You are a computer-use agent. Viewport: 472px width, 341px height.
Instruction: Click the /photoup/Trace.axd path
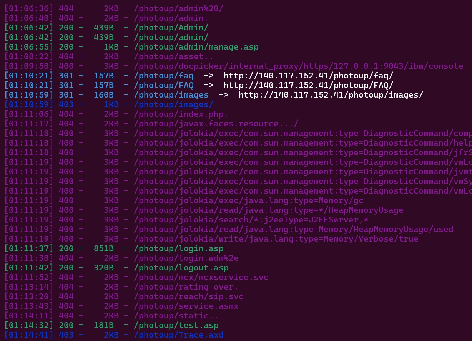(x=179, y=335)
